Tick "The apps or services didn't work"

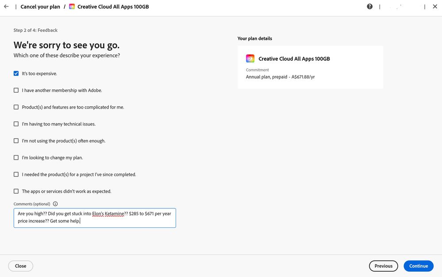(x=16, y=191)
